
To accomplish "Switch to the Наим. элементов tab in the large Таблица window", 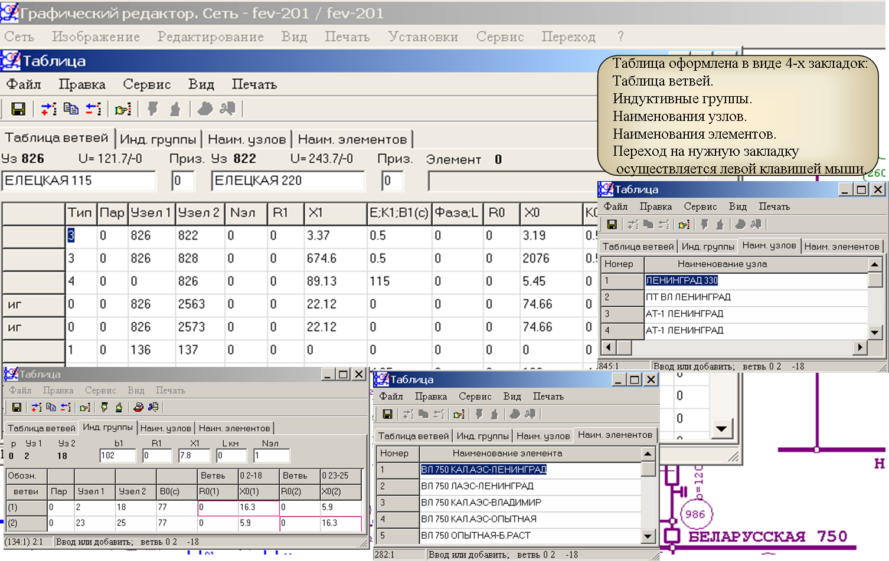I will 352,140.
